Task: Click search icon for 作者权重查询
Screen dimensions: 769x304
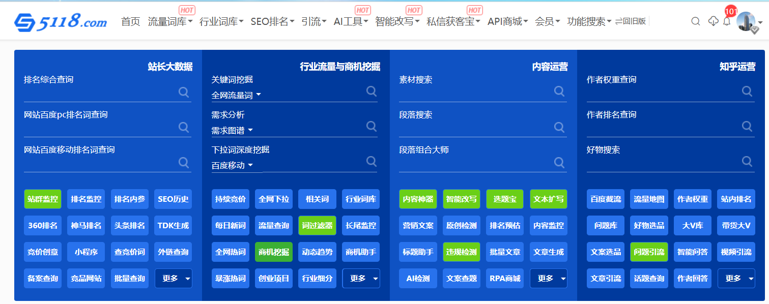Action: 747,91
